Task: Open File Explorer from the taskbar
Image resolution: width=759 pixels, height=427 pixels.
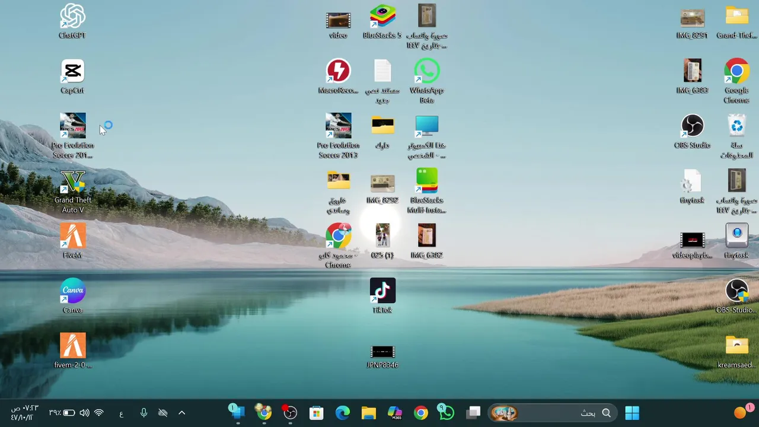Action: (x=369, y=413)
